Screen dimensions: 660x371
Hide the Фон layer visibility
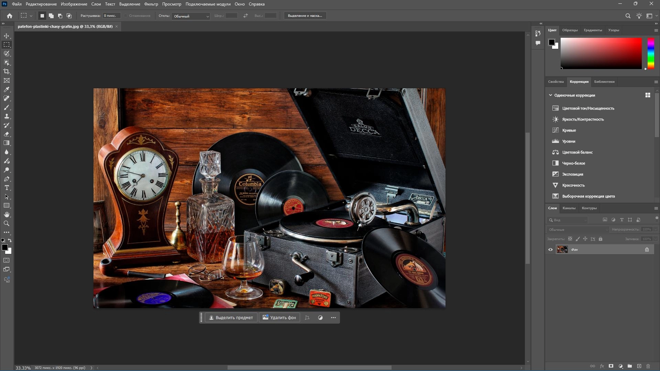(x=550, y=250)
